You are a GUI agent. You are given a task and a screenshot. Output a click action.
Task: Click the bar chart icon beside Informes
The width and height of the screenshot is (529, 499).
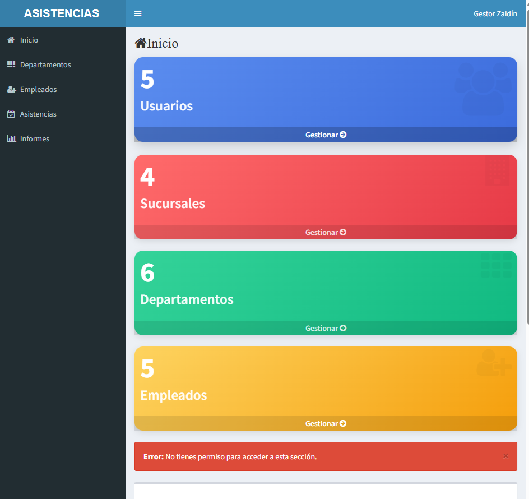[x=11, y=139]
